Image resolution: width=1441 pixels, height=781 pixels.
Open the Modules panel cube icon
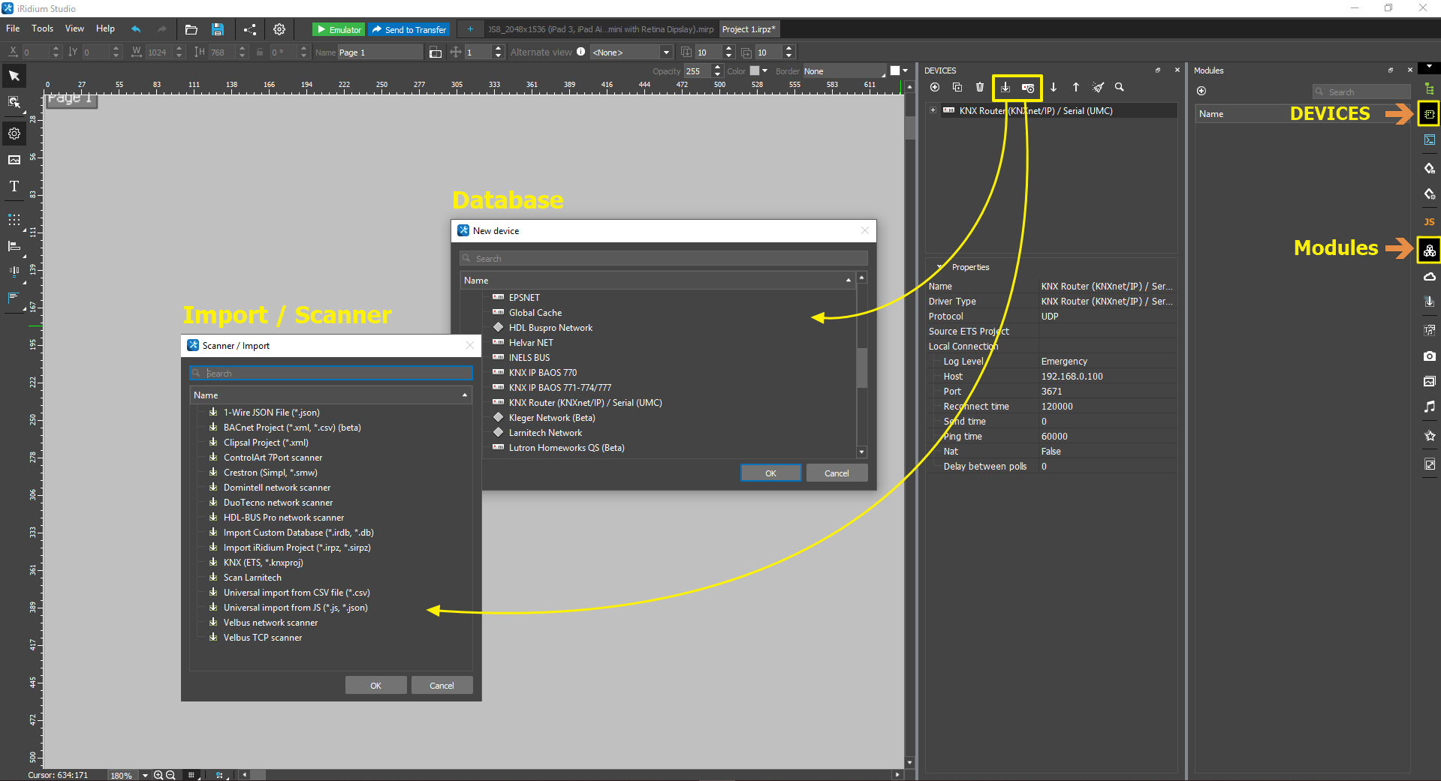(x=1429, y=251)
